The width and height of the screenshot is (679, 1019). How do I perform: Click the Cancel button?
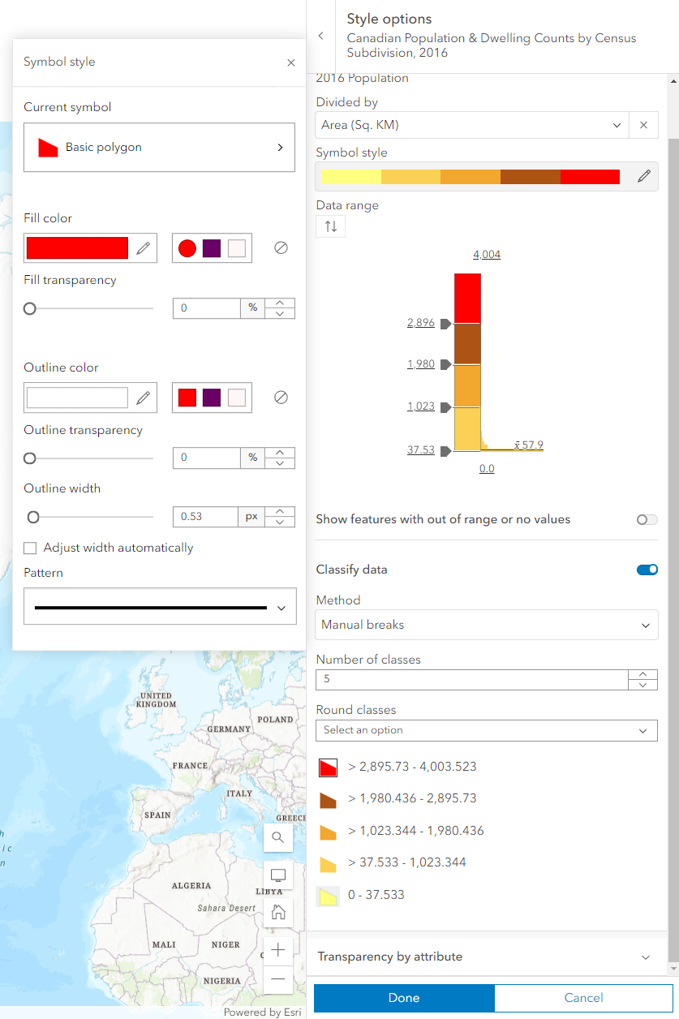click(x=584, y=998)
